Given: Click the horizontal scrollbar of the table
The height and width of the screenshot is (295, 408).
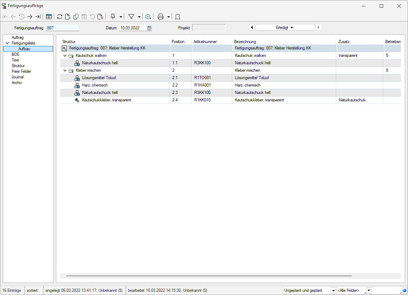Looking at the screenshot, I should tap(209, 276).
